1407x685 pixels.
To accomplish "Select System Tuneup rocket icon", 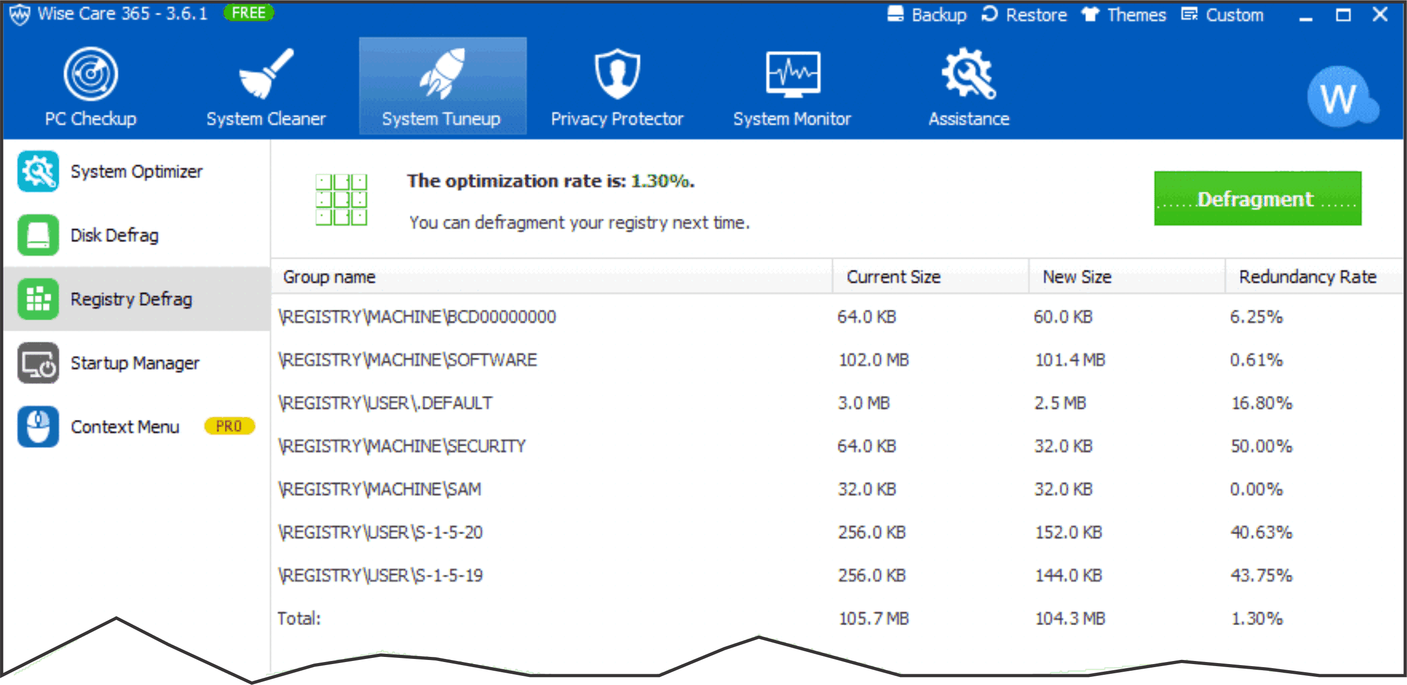I will (442, 74).
